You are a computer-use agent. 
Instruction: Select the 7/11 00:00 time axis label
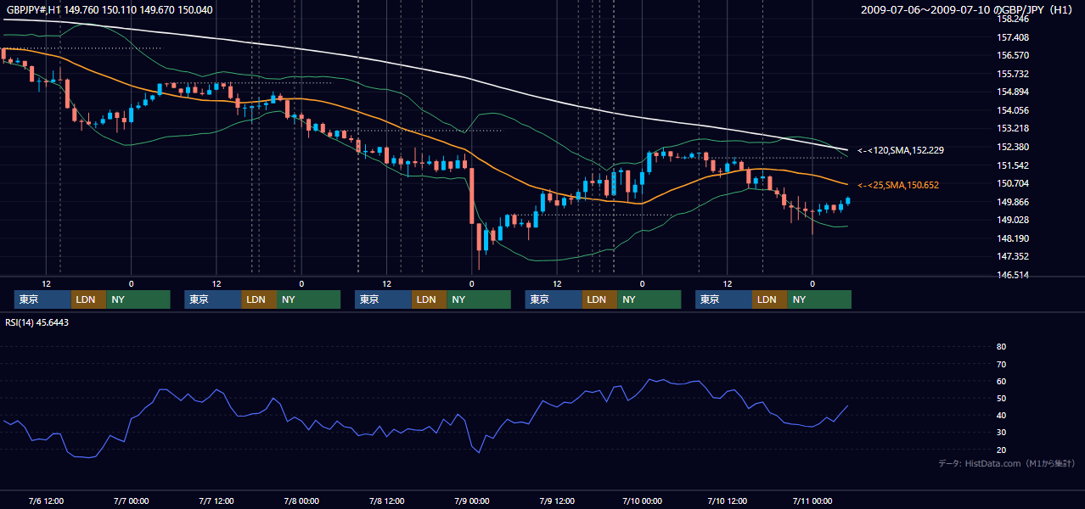pyautogui.click(x=812, y=501)
